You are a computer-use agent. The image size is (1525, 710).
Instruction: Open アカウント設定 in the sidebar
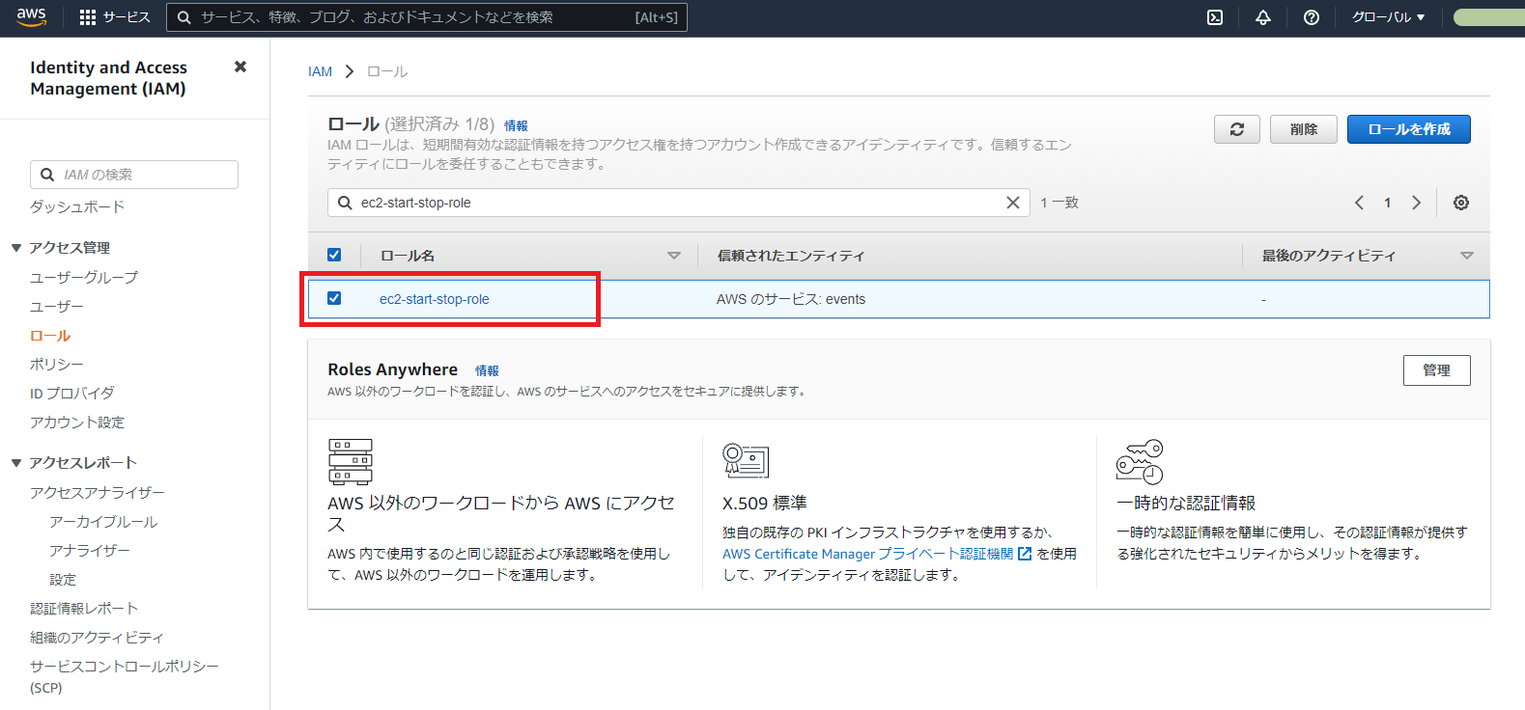click(x=77, y=422)
